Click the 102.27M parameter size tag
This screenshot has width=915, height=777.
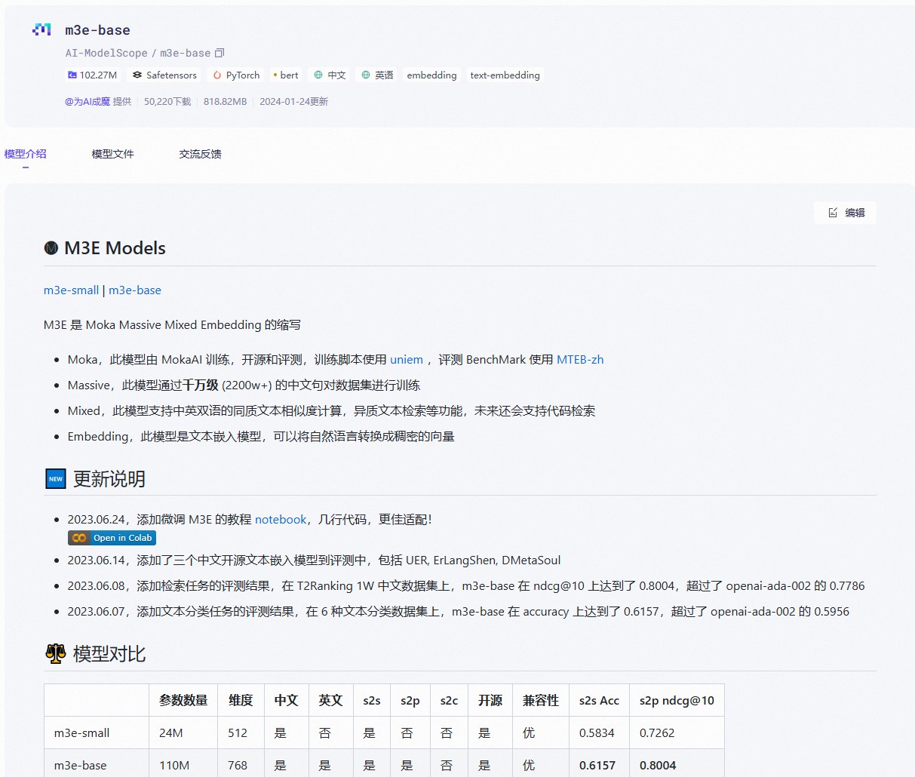pos(92,75)
